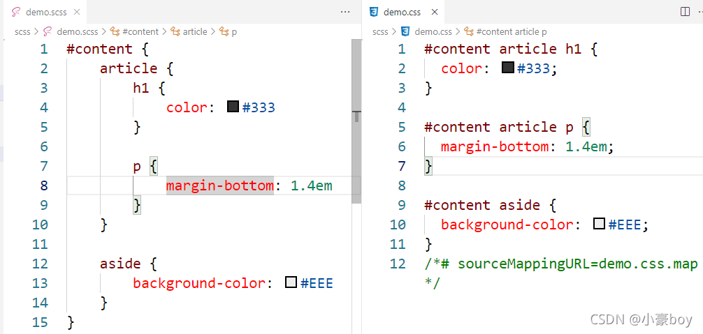Open demo.css breadcrumb in right editor
This screenshot has height=334, width=703.
(433, 32)
